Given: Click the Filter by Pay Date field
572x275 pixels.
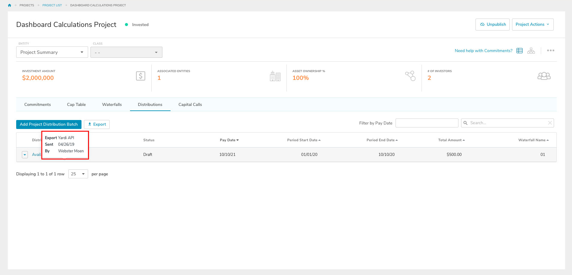Looking at the screenshot, I should click(x=427, y=123).
